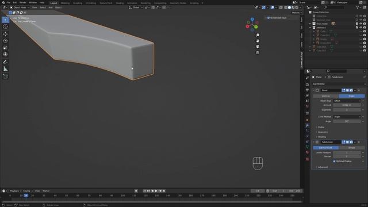This screenshot has width=368, height=207.
Task: Hide the reference collection via eye icon
Action: [361, 28]
